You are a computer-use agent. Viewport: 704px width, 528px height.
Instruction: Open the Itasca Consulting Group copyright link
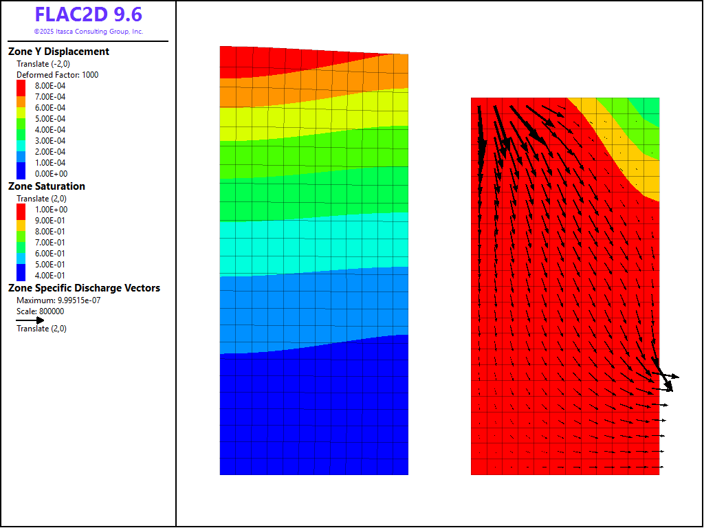click(x=88, y=32)
